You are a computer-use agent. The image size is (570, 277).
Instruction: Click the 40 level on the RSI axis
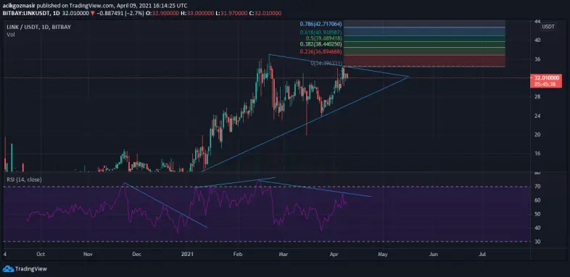537,228
